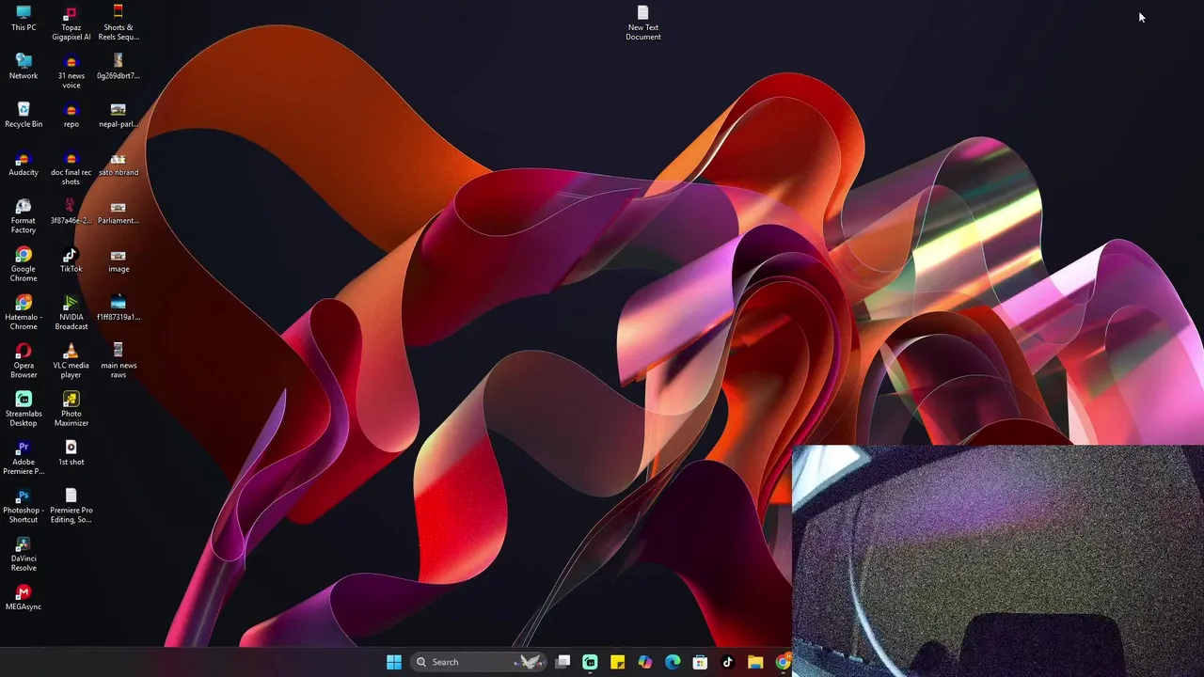
Task: Select the Streamlabs Desktop shortcut
Action: click(x=24, y=410)
